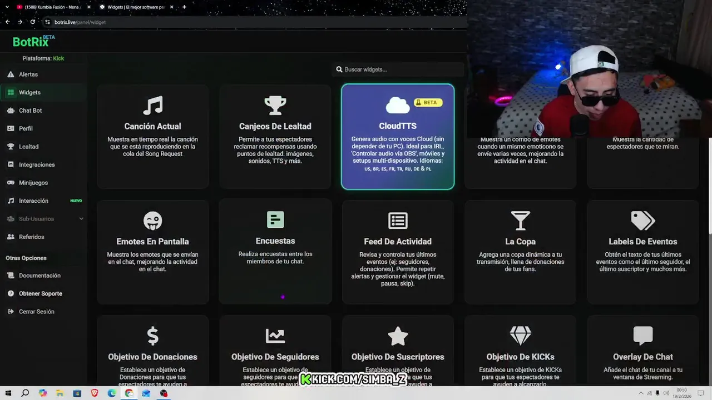Image resolution: width=712 pixels, height=400 pixels.
Task: Click the search magnifier icon beside Buscar widgets
Action: click(x=339, y=69)
